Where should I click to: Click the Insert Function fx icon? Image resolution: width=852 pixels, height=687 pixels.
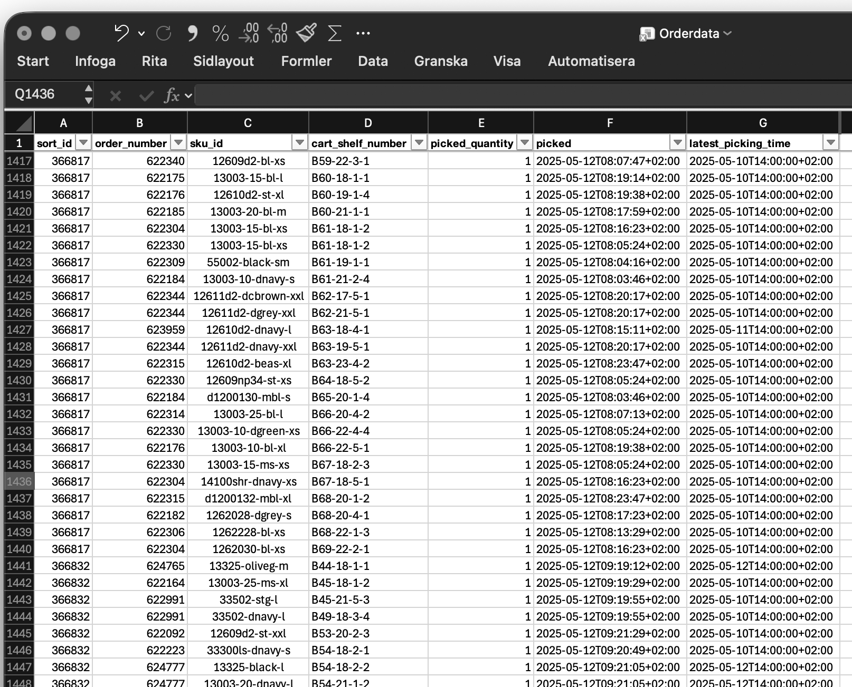tap(173, 95)
